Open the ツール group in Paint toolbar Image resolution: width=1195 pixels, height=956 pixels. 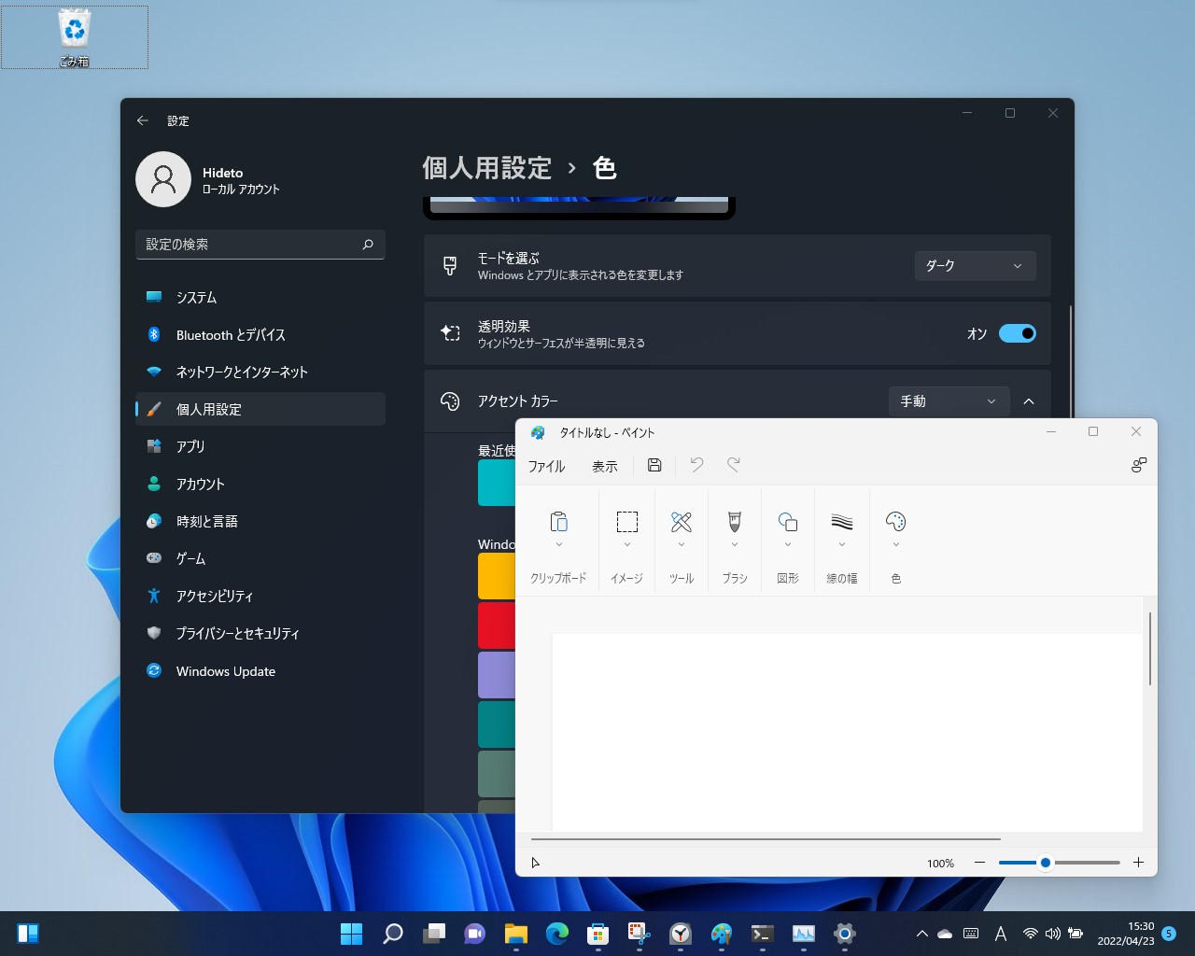681,522
